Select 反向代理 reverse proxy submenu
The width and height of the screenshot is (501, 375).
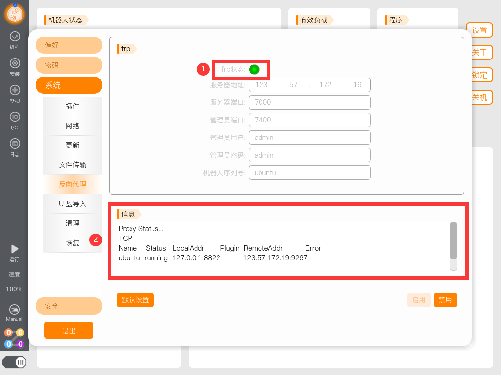pos(72,184)
